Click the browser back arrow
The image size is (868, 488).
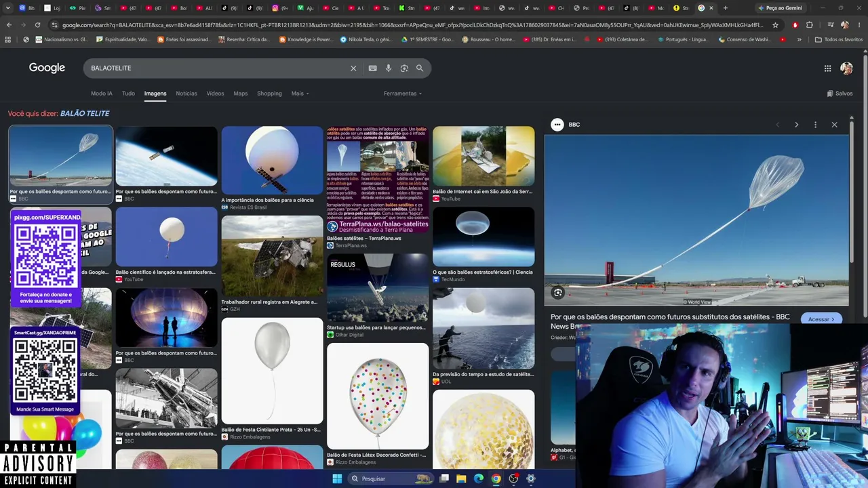(9, 25)
